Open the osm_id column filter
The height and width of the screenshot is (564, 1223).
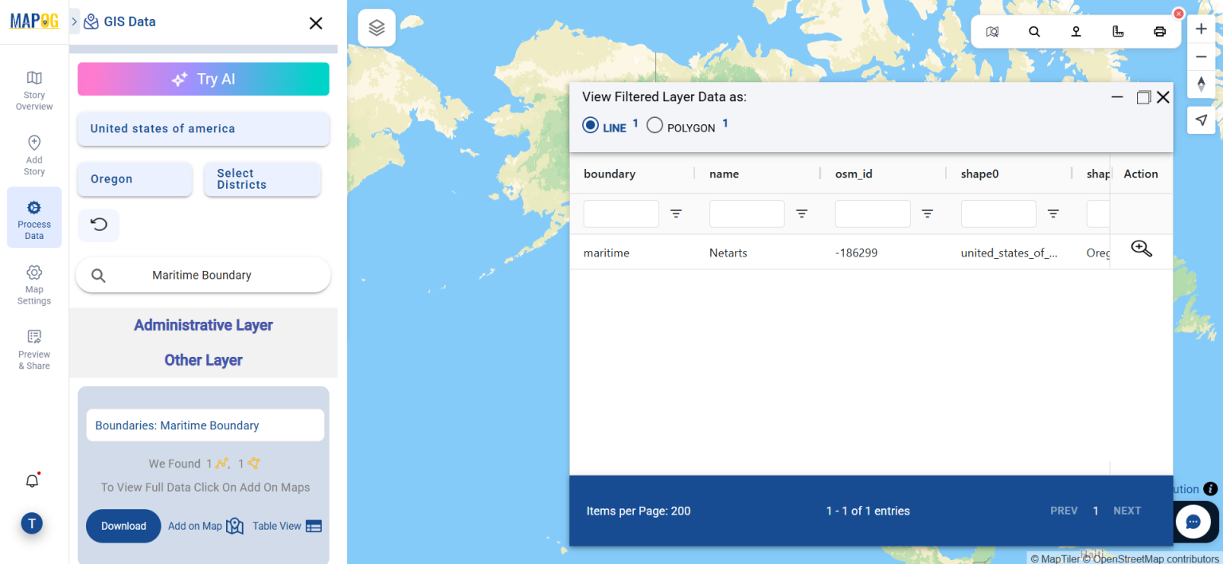point(928,213)
